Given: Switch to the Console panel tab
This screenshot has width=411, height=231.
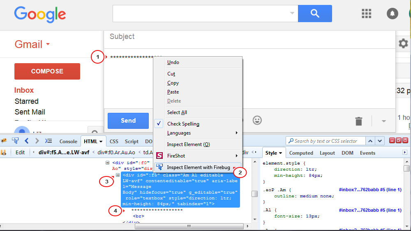Looking at the screenshot, I should coord(68,141).
